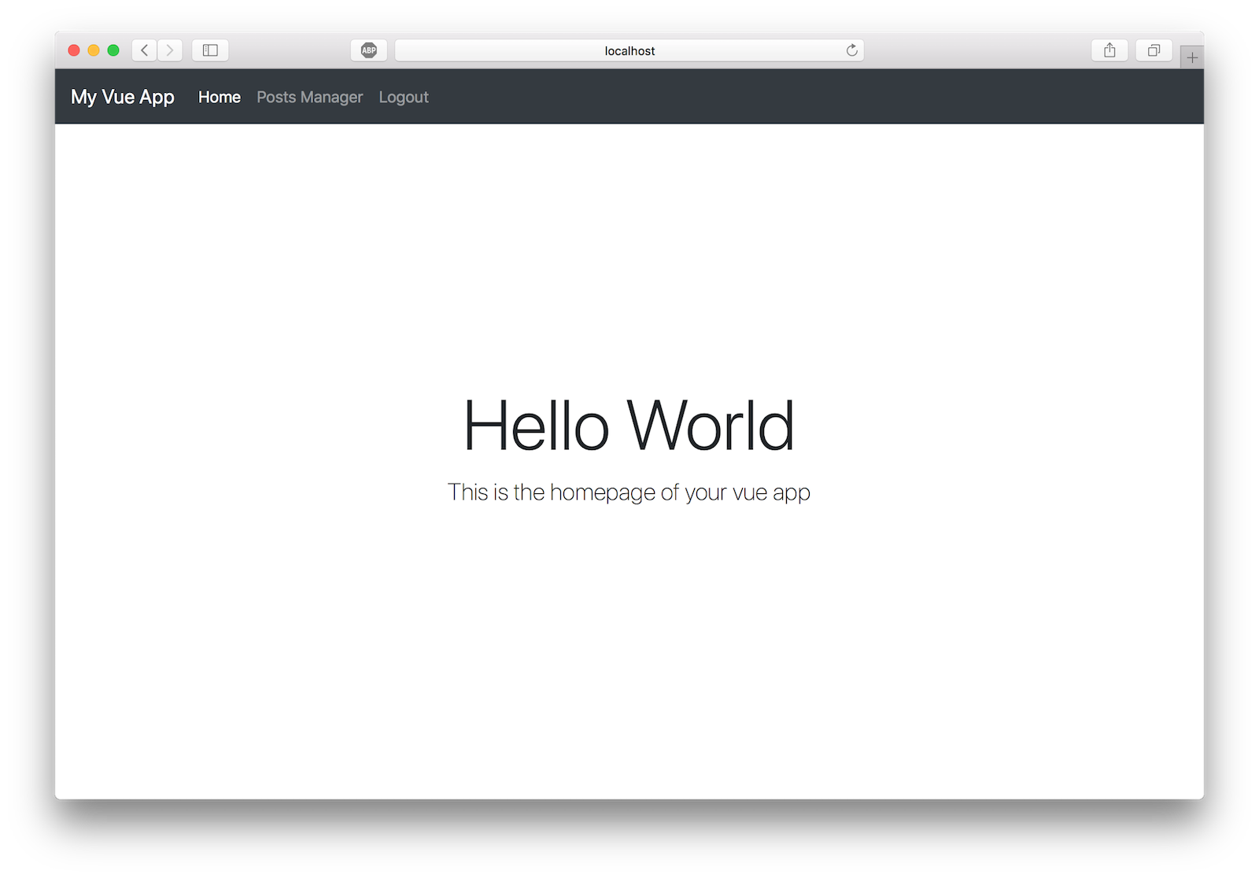Close the Safari window with red button

pos(74,50)
